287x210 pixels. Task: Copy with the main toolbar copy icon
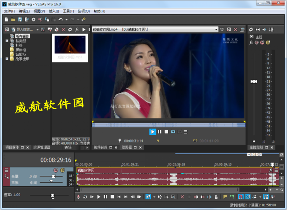click(47, 20)
